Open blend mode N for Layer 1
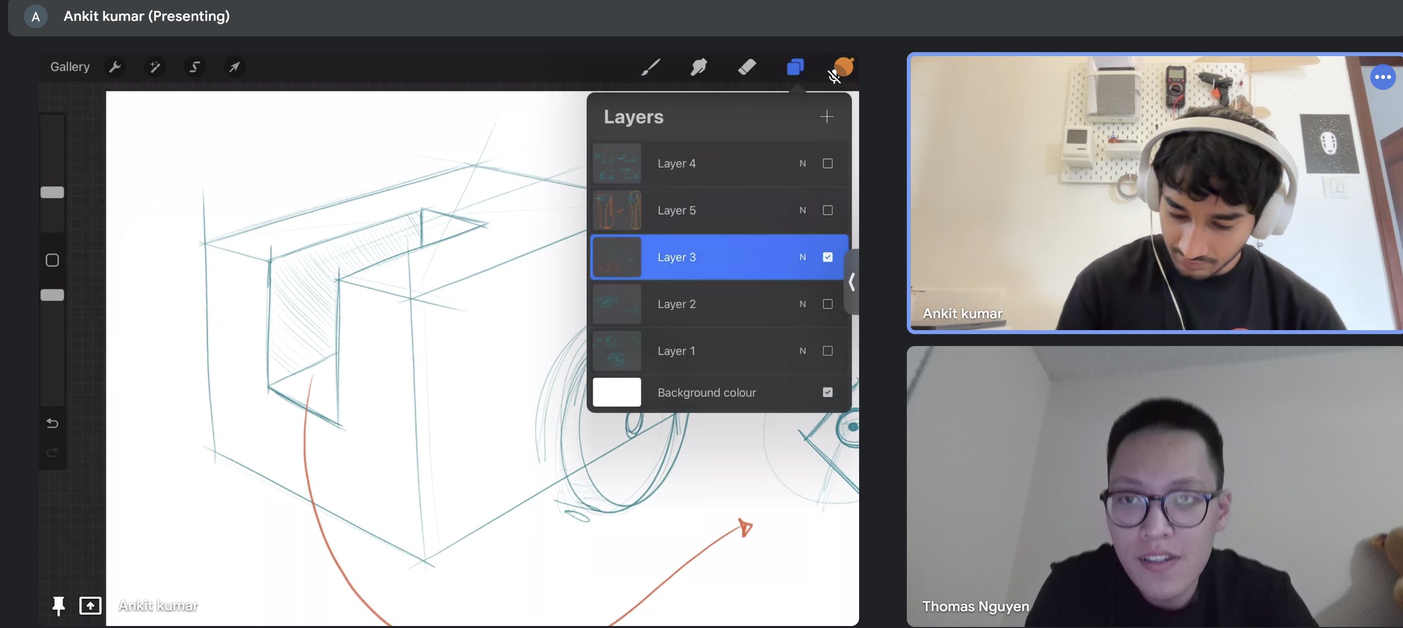The height and width of the screenshot is (628, 1403). point(802,350)
